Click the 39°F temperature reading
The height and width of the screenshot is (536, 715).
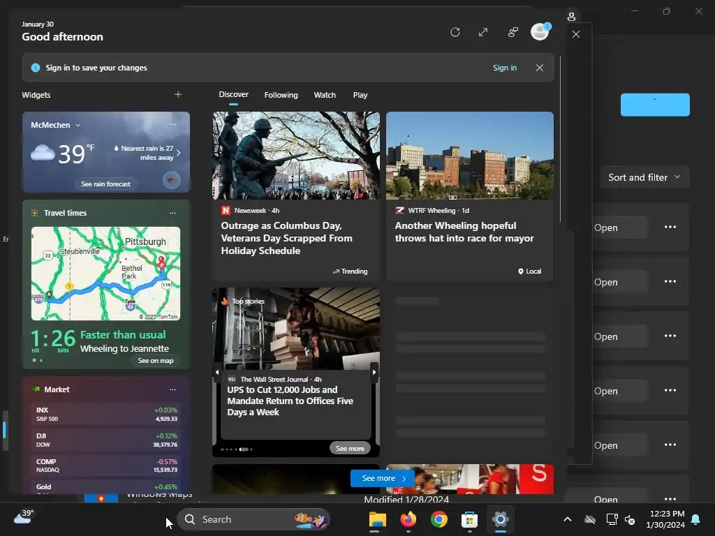coord(76,154)
